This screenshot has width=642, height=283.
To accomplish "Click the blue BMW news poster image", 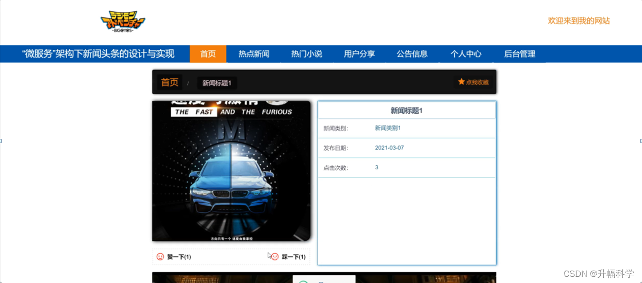I will point(231,171).
